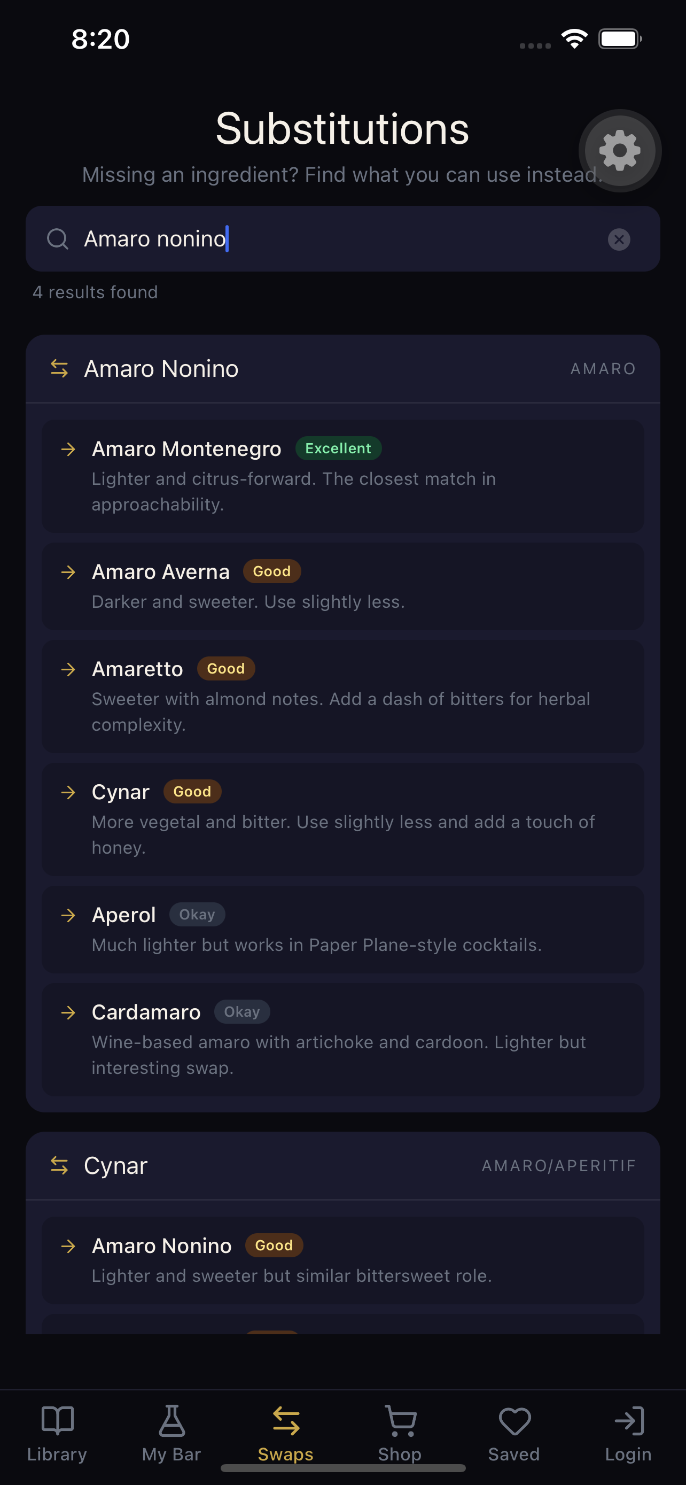The width and height of the screenshot is (686, 1485).
Task: Select the Excellent badge on Amaro Montenegro
Action: [338, 448]
